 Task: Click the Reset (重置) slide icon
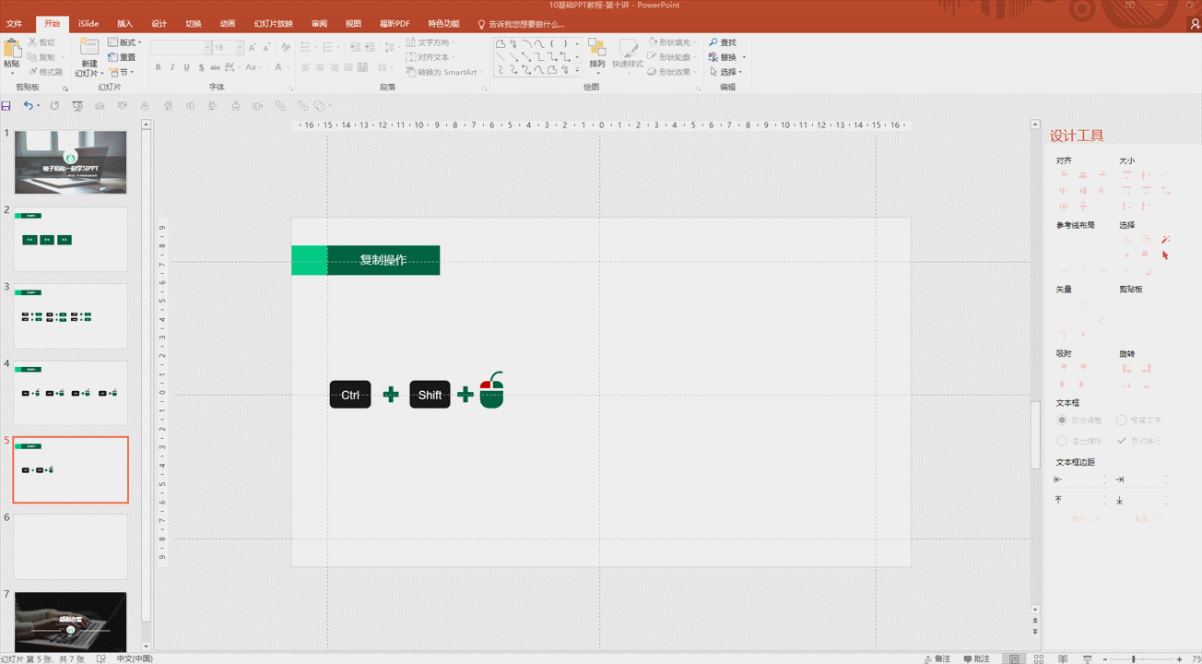114,57
